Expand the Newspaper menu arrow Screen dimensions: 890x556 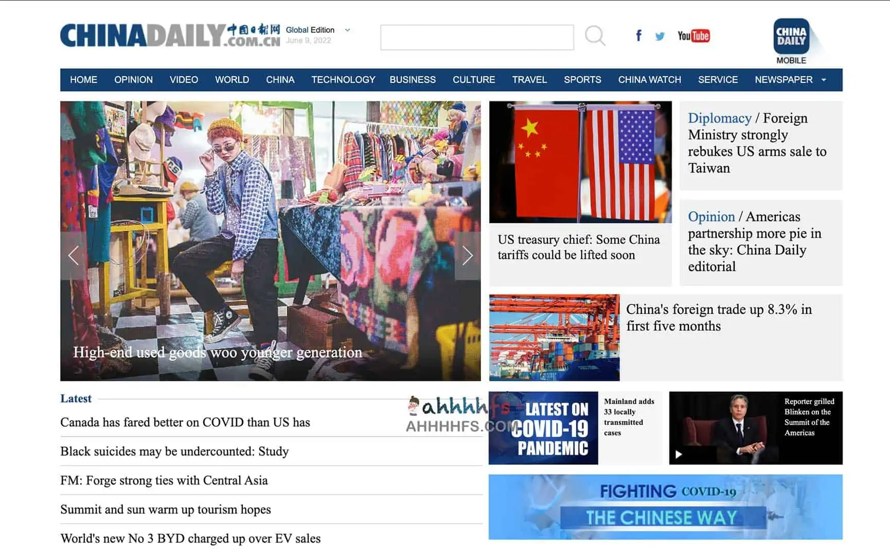[x=824, y=80]
